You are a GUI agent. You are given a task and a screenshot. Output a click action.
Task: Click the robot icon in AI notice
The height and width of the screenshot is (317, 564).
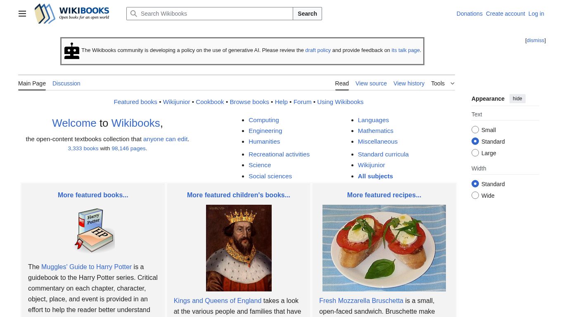tap(72, 51)
